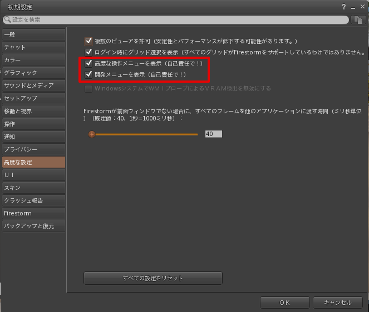The width and height of the screenshot is (369, 312).
Task: Uncheck 高度な操作メニューを表示 checkbox
Action: tap(88, 63)
